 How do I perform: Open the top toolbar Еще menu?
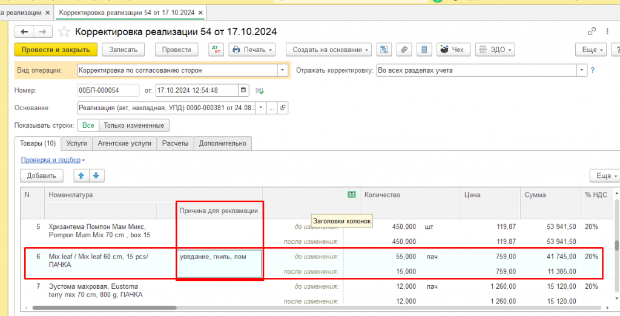click(591, 50)
